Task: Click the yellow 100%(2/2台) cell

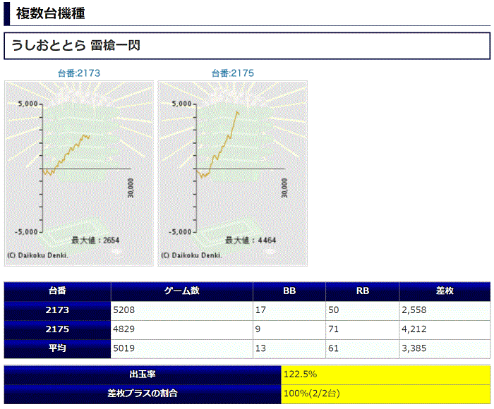Action: pyautogui.click(x=385, y=393)
